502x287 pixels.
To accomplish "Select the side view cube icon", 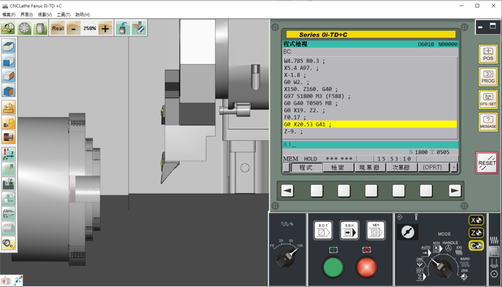I will click(9, 76).
